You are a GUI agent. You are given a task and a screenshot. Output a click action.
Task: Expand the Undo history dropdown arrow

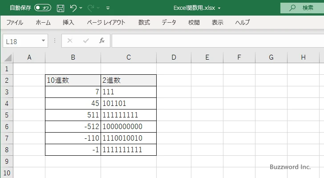pyautogui.click(x=81, y=8)
